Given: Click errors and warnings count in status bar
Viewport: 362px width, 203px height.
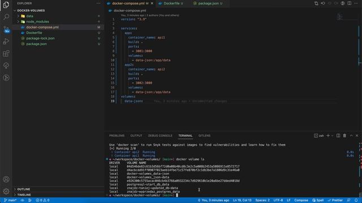Looking at the screenshot, I should pos(43,200).
